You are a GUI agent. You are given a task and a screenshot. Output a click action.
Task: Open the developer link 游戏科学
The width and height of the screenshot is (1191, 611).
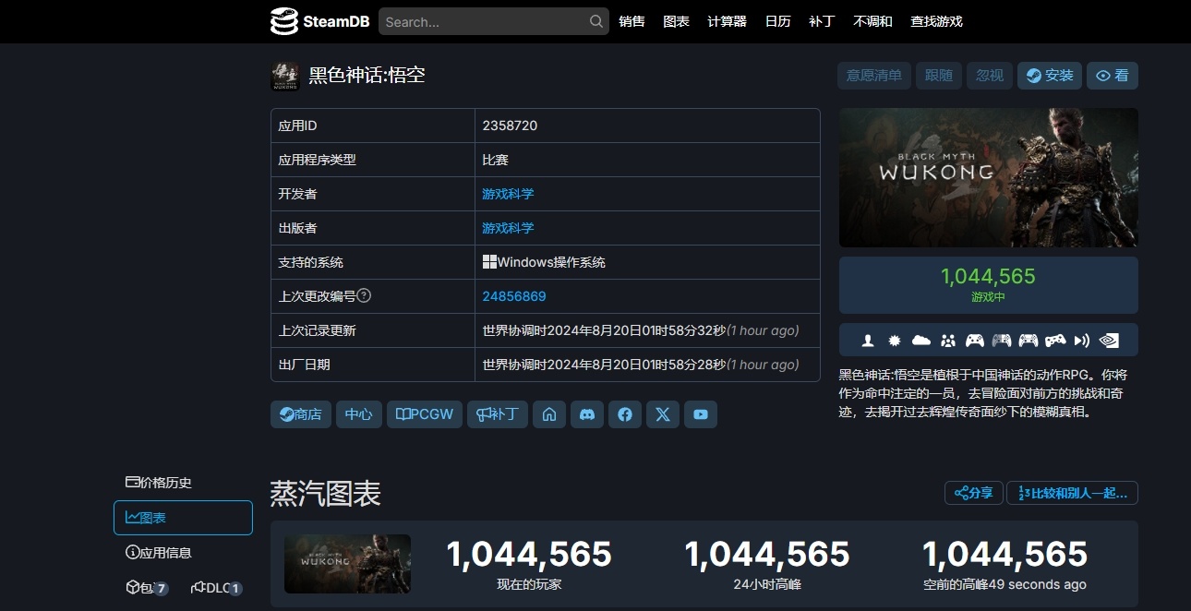[x=508, y=194]
